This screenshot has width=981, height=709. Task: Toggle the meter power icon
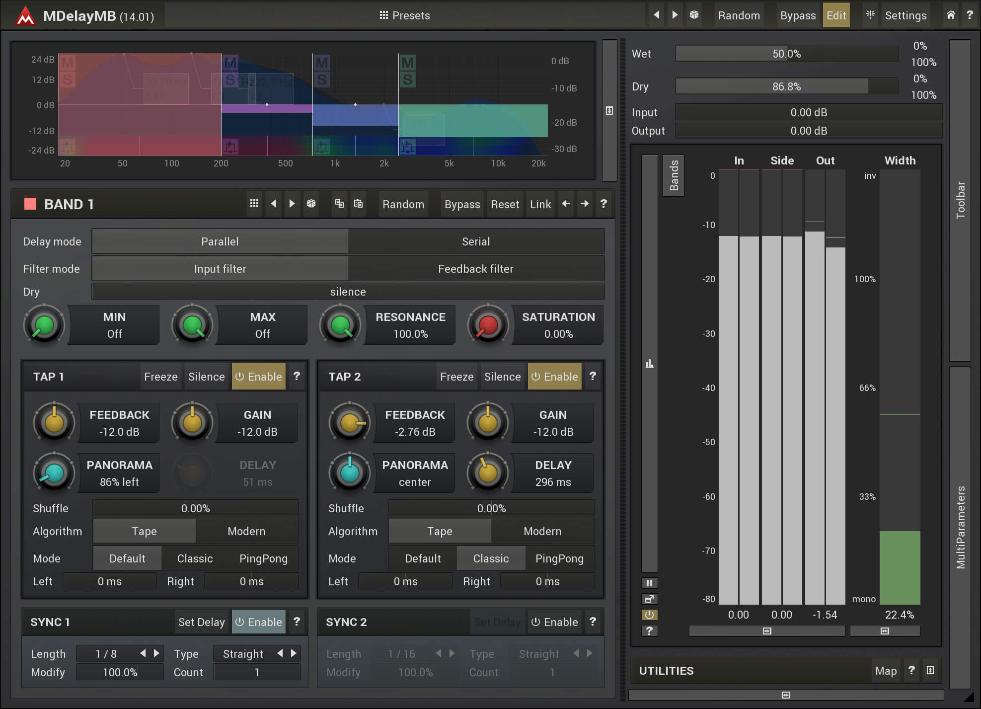tap(649, 615)
